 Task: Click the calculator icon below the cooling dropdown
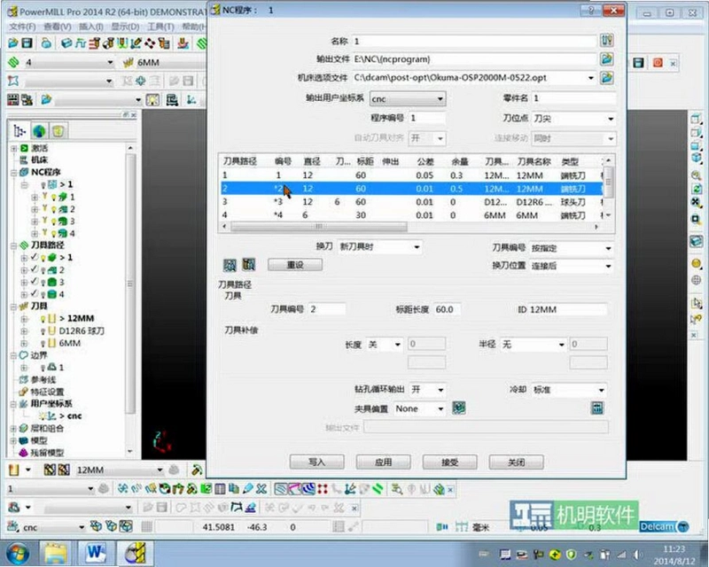pos(597,408)
